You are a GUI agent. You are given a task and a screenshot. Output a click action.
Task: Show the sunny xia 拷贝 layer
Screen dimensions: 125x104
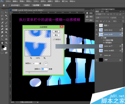(96, 50)
